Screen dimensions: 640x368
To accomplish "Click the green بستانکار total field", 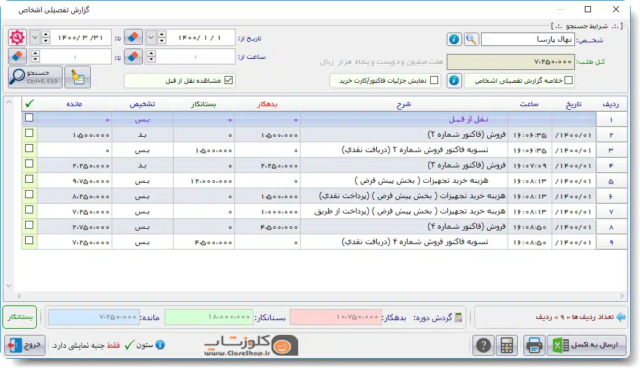I will 209,317.
